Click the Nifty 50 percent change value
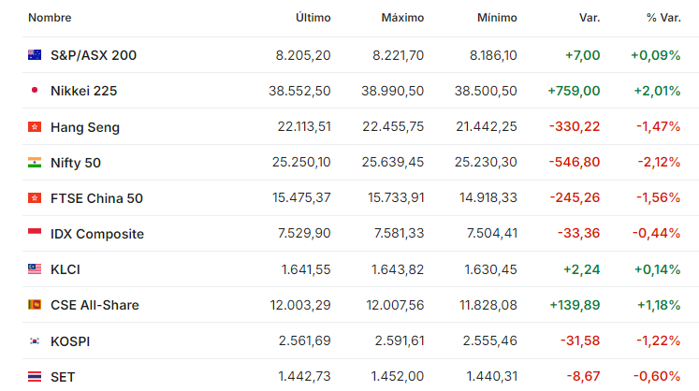This screenshot has width=699, height=391. 659,162
